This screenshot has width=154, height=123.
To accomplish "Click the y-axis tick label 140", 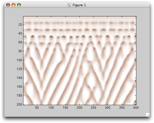I will (x=19, y=78).
